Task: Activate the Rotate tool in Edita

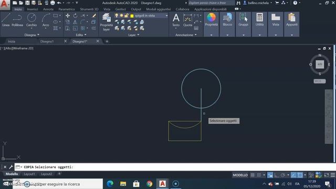Action: pyautogui.click(x=75, y=16)
